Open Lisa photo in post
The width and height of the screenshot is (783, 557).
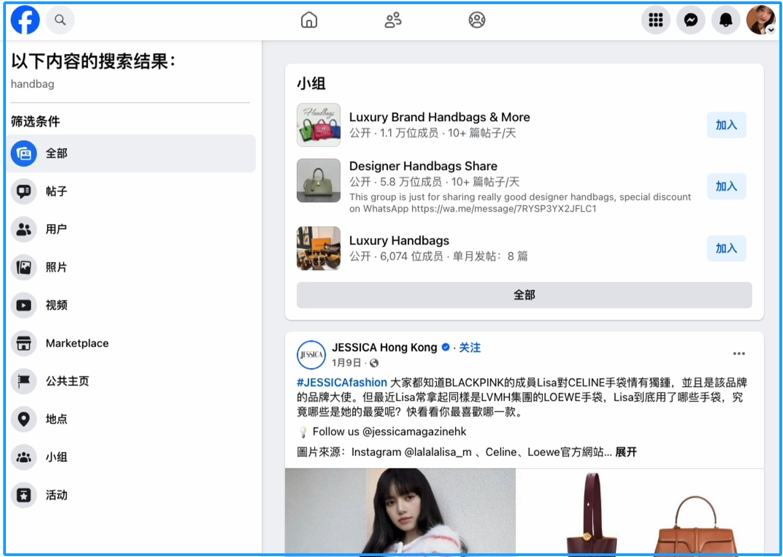coord(400,511)
